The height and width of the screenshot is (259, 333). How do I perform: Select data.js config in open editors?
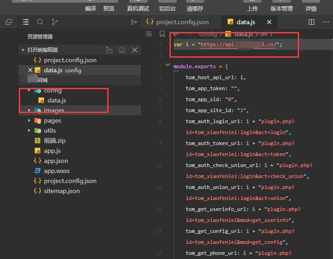(x=80, y=70)
